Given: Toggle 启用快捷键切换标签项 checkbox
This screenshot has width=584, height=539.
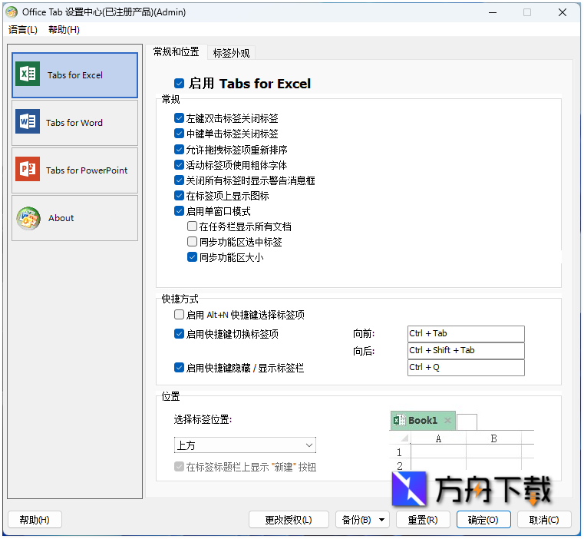Looking at the screenshot, I should pyautogui.click(x=179, y=334).
